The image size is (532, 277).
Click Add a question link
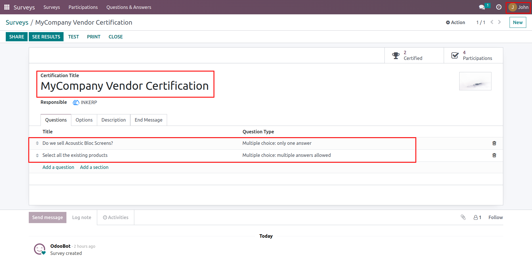pos(58,167)
